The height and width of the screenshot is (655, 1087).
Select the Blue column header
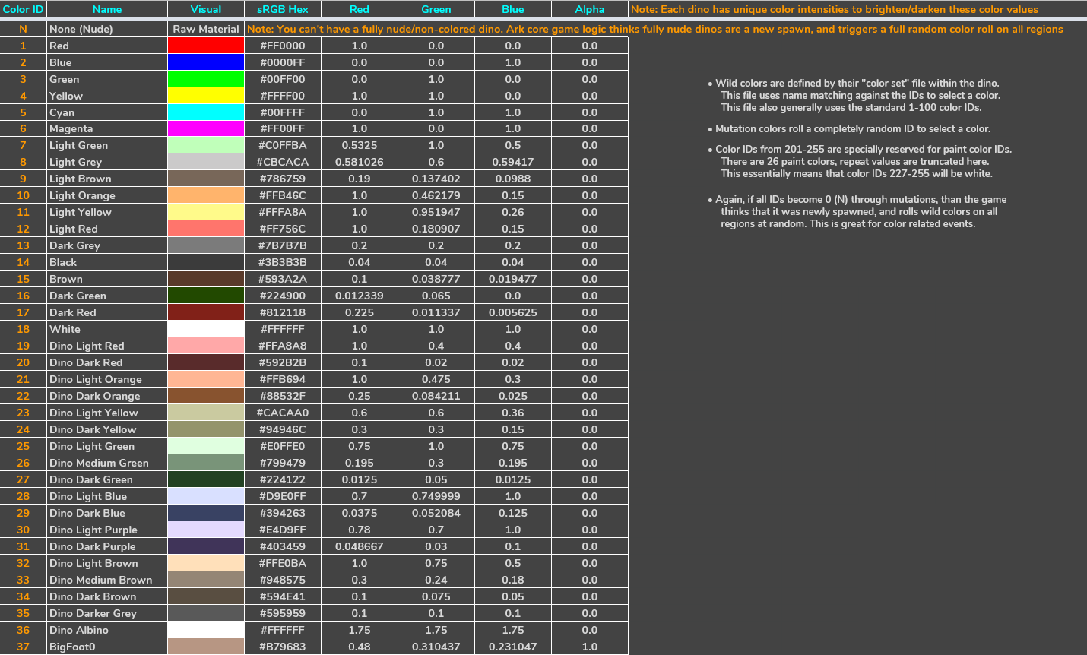513,9
